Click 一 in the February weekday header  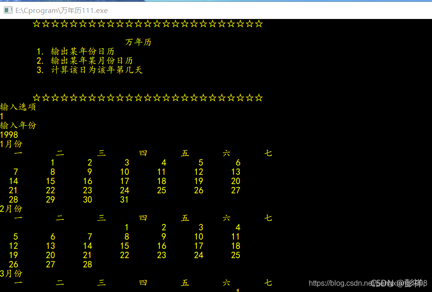(18, 218)
